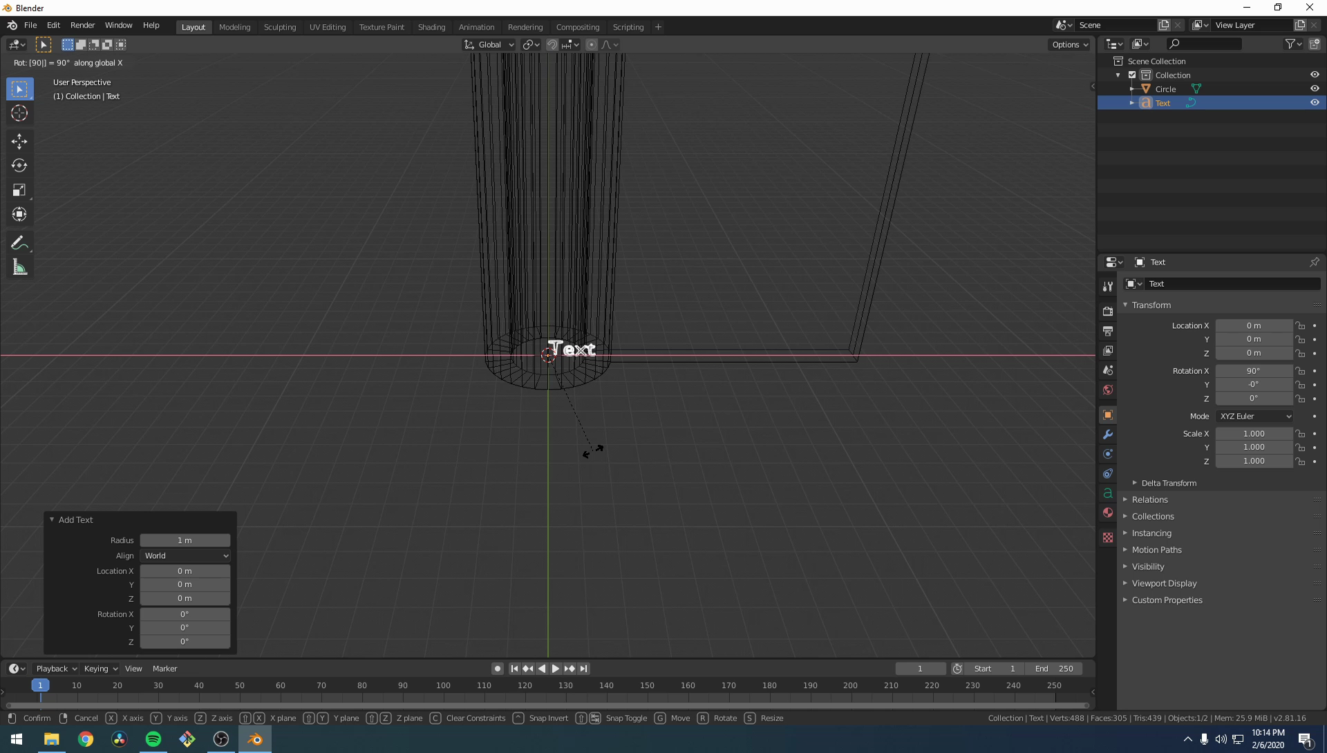The width and height of the screenshot is (1327, 753).
Task: Open the Material properties tab
Action: pos(1108,513)
